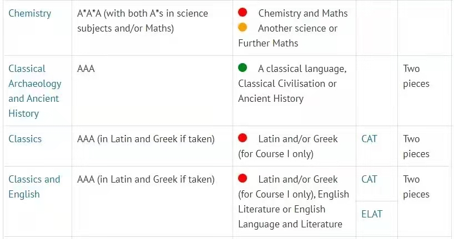Click Two pieces in the Classics row
454x239 pixels.
[x=416, y=147]
